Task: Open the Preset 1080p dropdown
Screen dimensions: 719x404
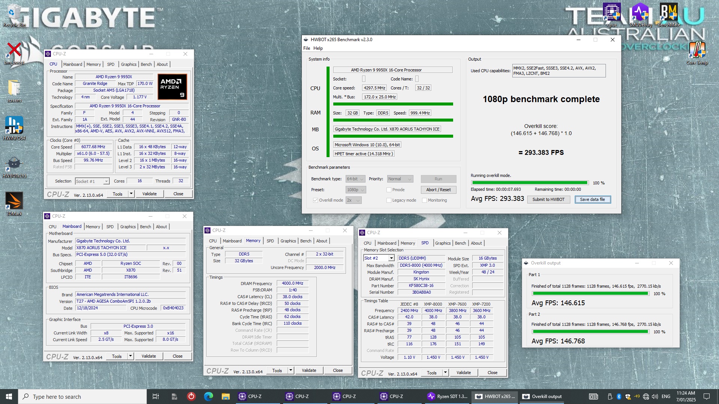Action: 355,190
